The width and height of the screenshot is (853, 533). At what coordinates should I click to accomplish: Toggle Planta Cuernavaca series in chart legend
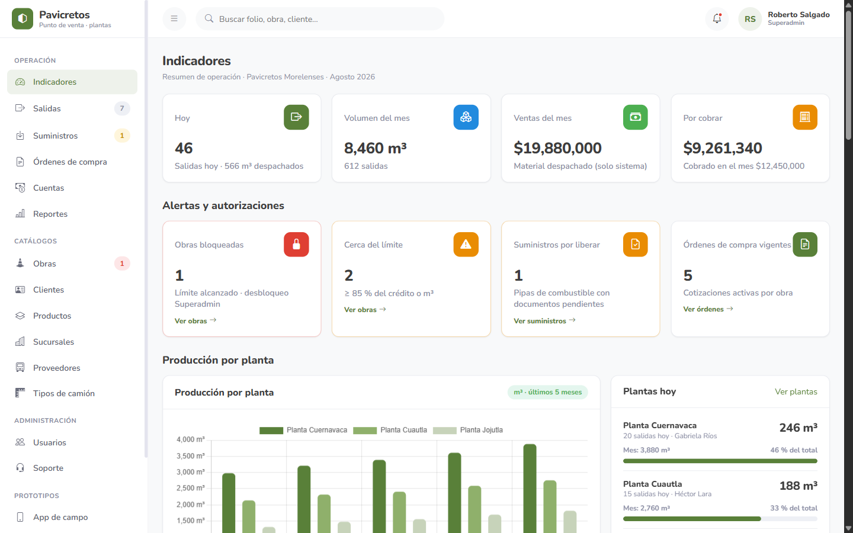(303, 430)
